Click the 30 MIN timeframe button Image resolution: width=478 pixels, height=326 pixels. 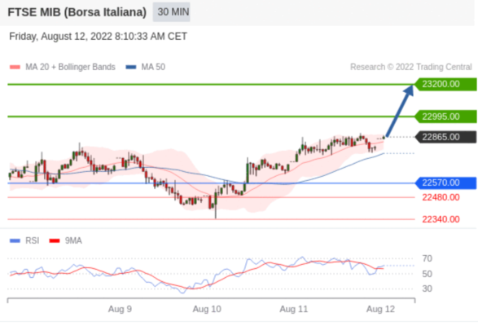pyautogui.click(x=171, y=12)
